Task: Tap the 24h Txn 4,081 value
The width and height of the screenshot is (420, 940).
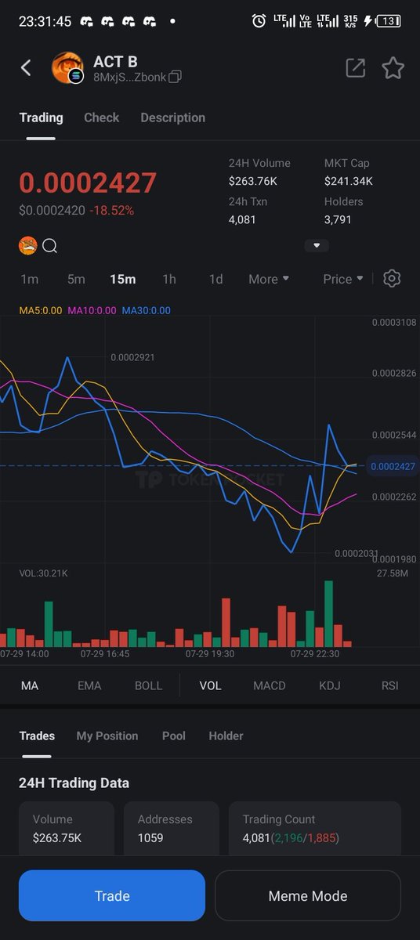Action: (244, 220)
